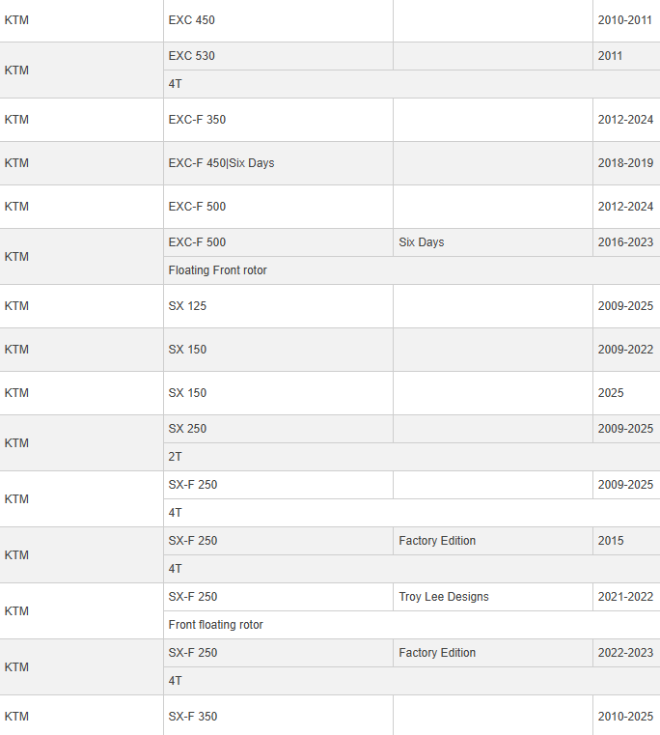Screen dimensions: 660x735
Task: Select the 2016-2023 year cell
Action: (x=625, y=242)
